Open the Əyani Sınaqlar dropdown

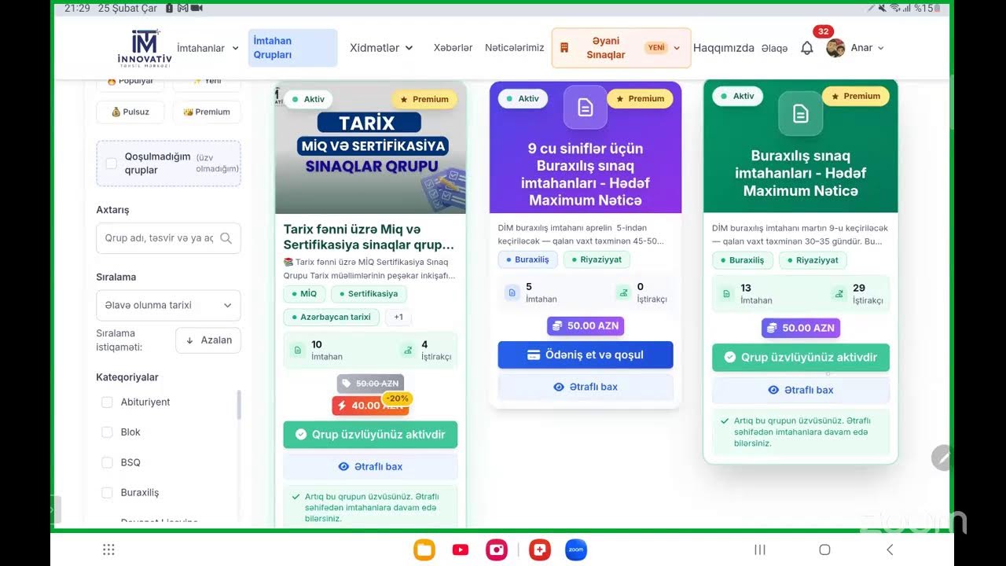point(622,48)
